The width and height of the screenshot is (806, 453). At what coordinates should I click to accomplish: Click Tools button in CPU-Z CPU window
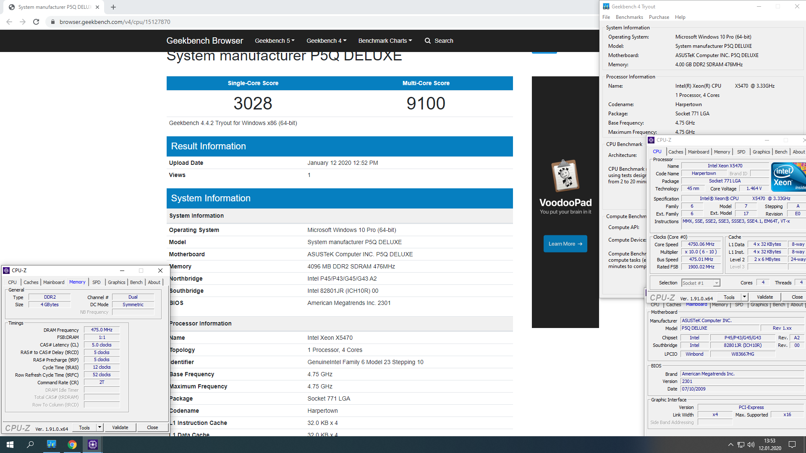pyautogui.click(x=729, y=297)
